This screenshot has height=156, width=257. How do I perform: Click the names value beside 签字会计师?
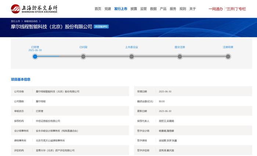tap(166, 131)
